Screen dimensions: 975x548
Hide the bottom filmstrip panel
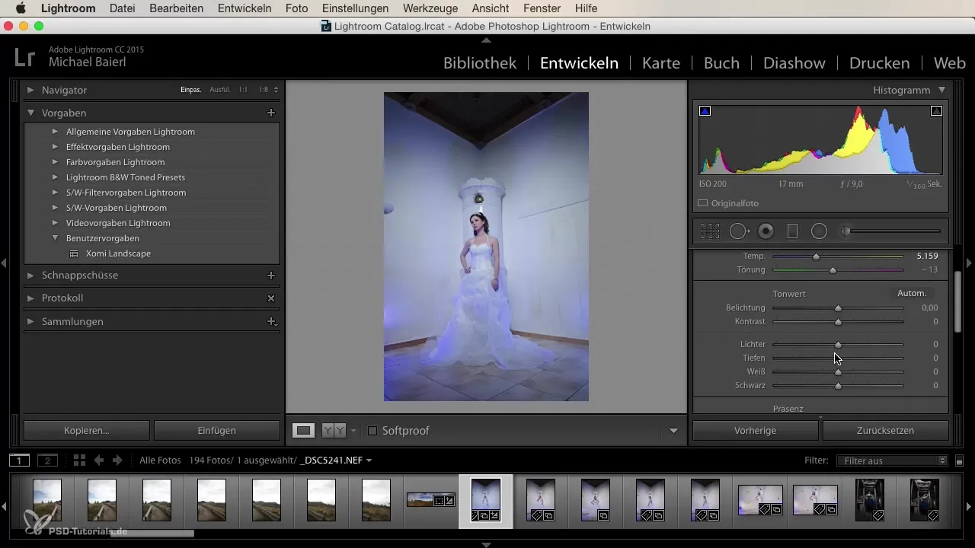(x=487, y=544)
